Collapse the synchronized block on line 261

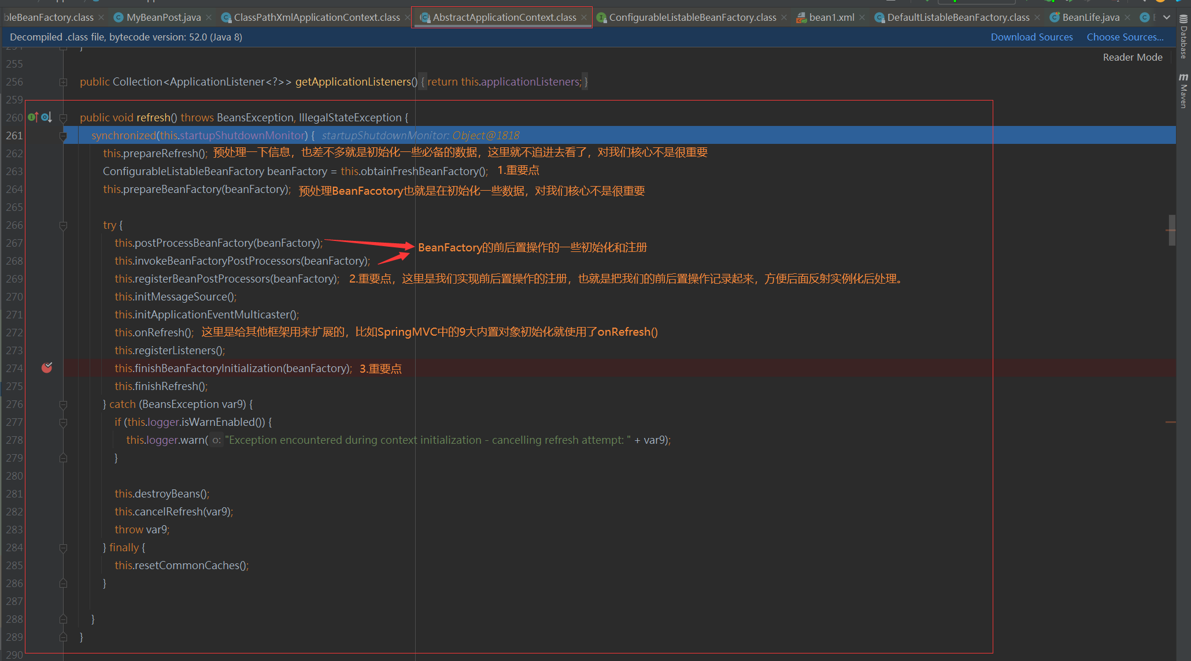click(x=63, y=136)
